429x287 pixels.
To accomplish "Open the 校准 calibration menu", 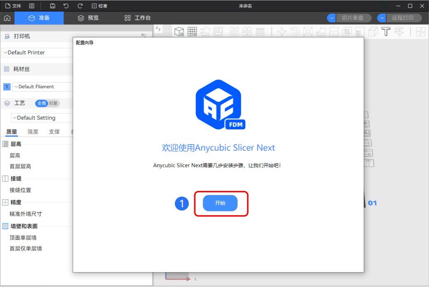I will click(99, 6).
